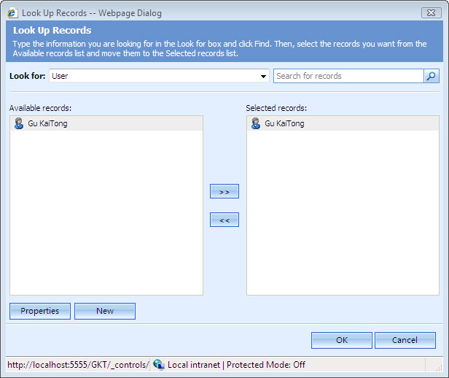449x378 pixels.
Task: Select Gu KaiTong in Selected records
Action: (x=343, y=123)
